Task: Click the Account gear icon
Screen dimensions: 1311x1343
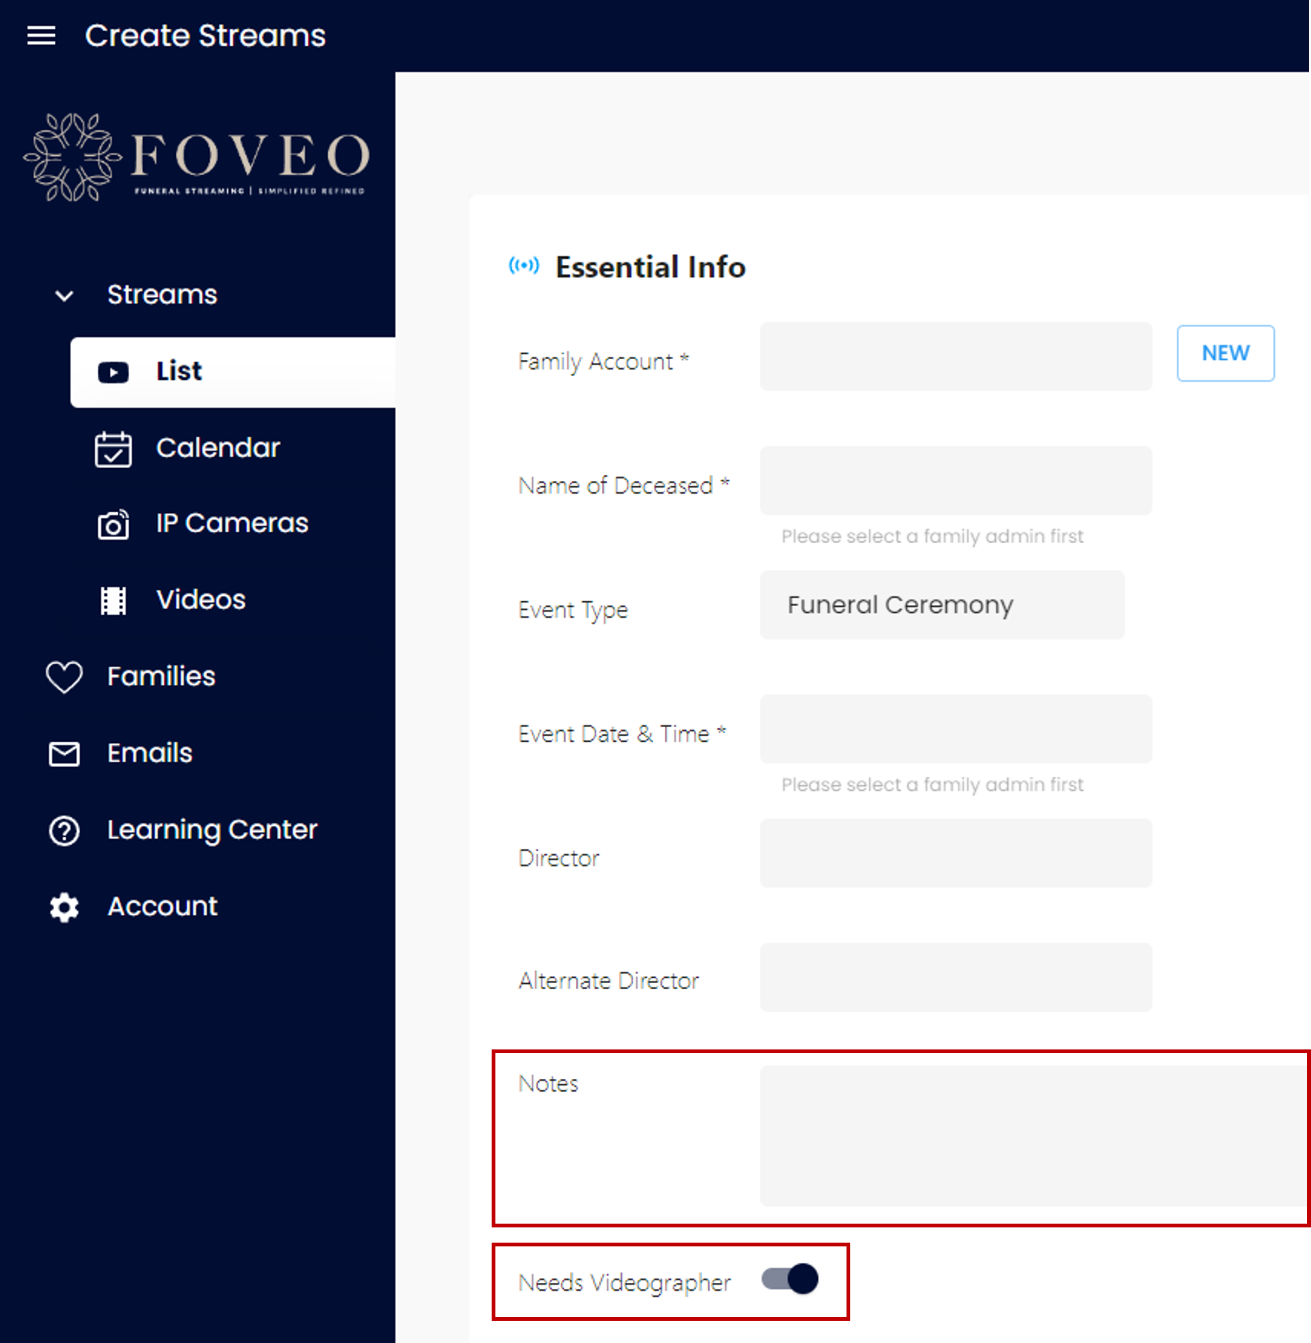Action: (x=64, y=907)
